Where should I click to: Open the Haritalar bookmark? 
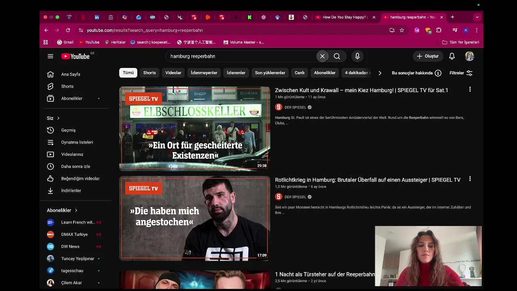pyautogui.click(x=115, y=42)
